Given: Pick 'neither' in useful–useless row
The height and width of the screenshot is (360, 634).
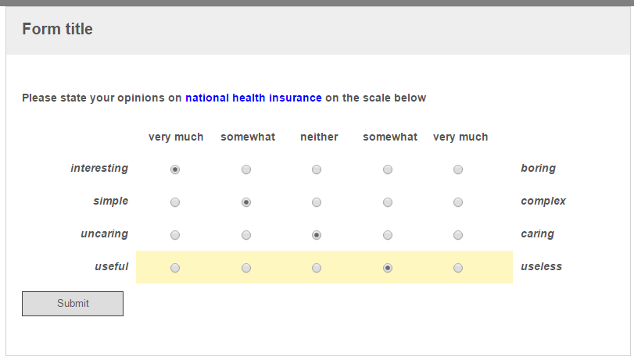Looking at the screenshot, I should [317, 268].
